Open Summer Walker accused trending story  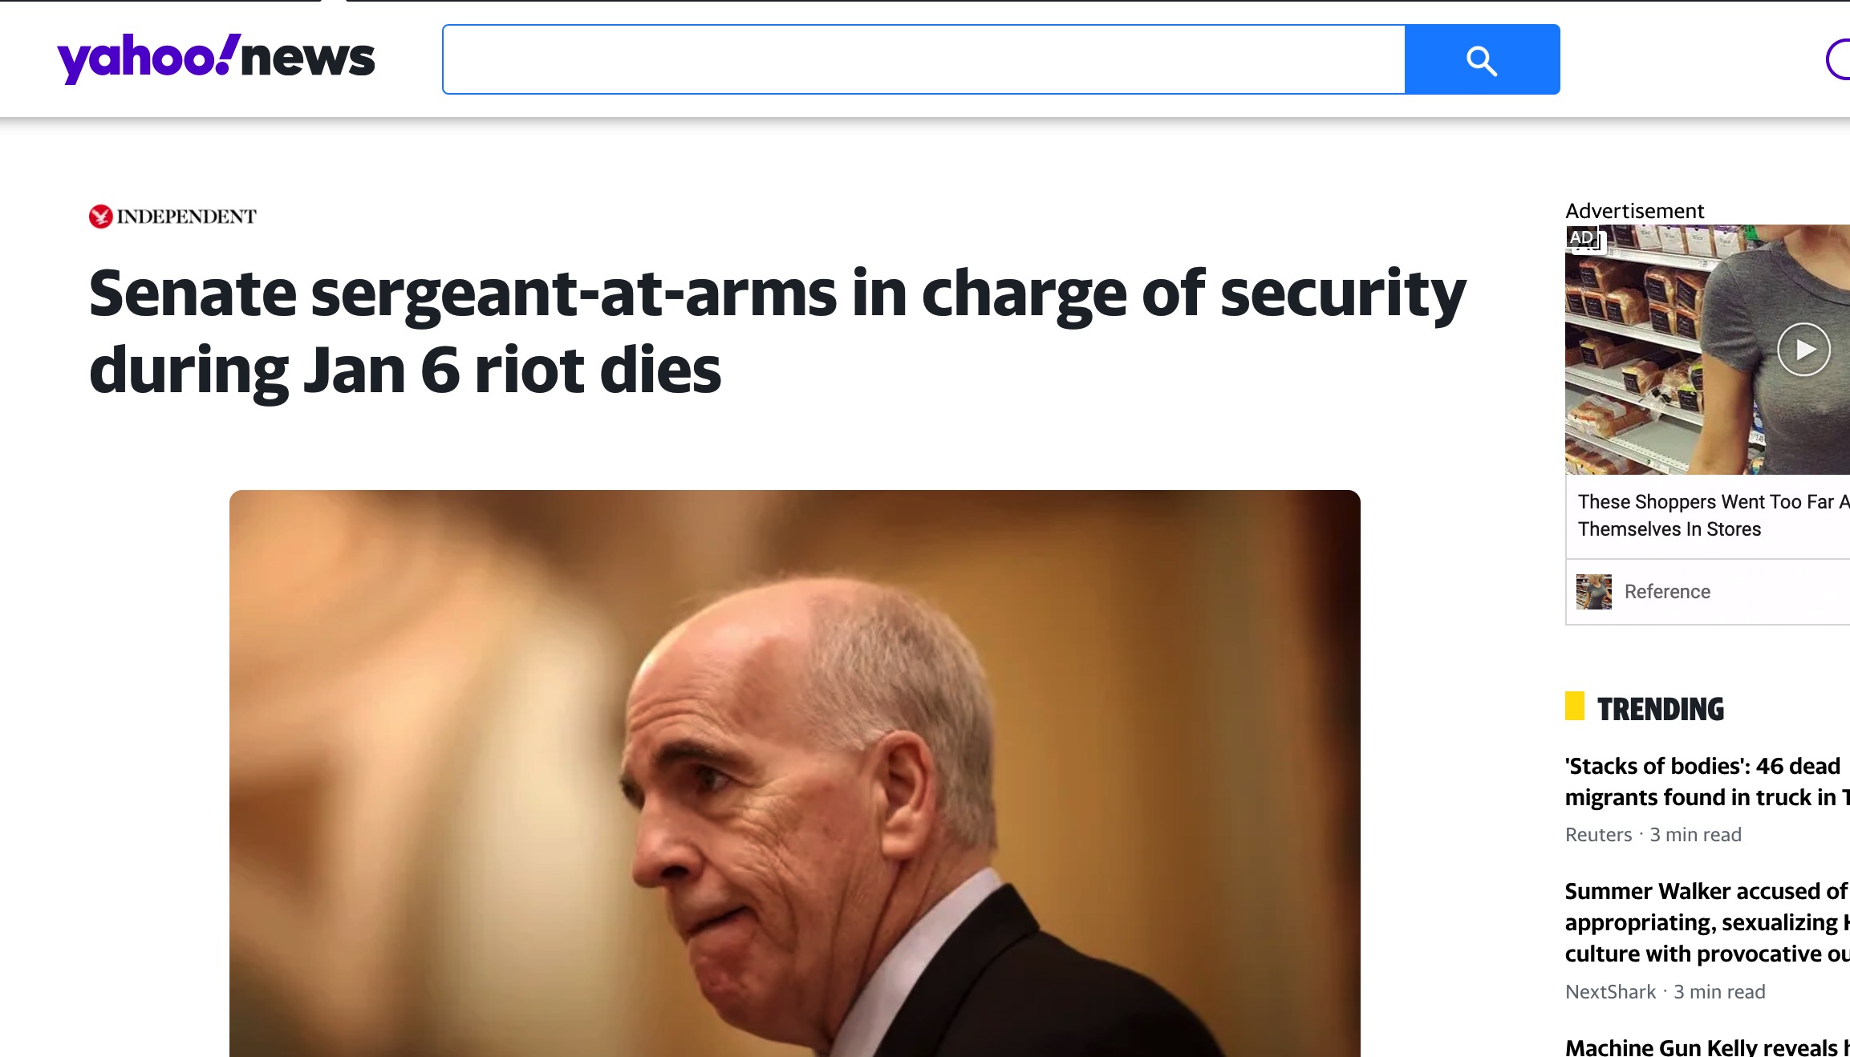point(1707,922)
